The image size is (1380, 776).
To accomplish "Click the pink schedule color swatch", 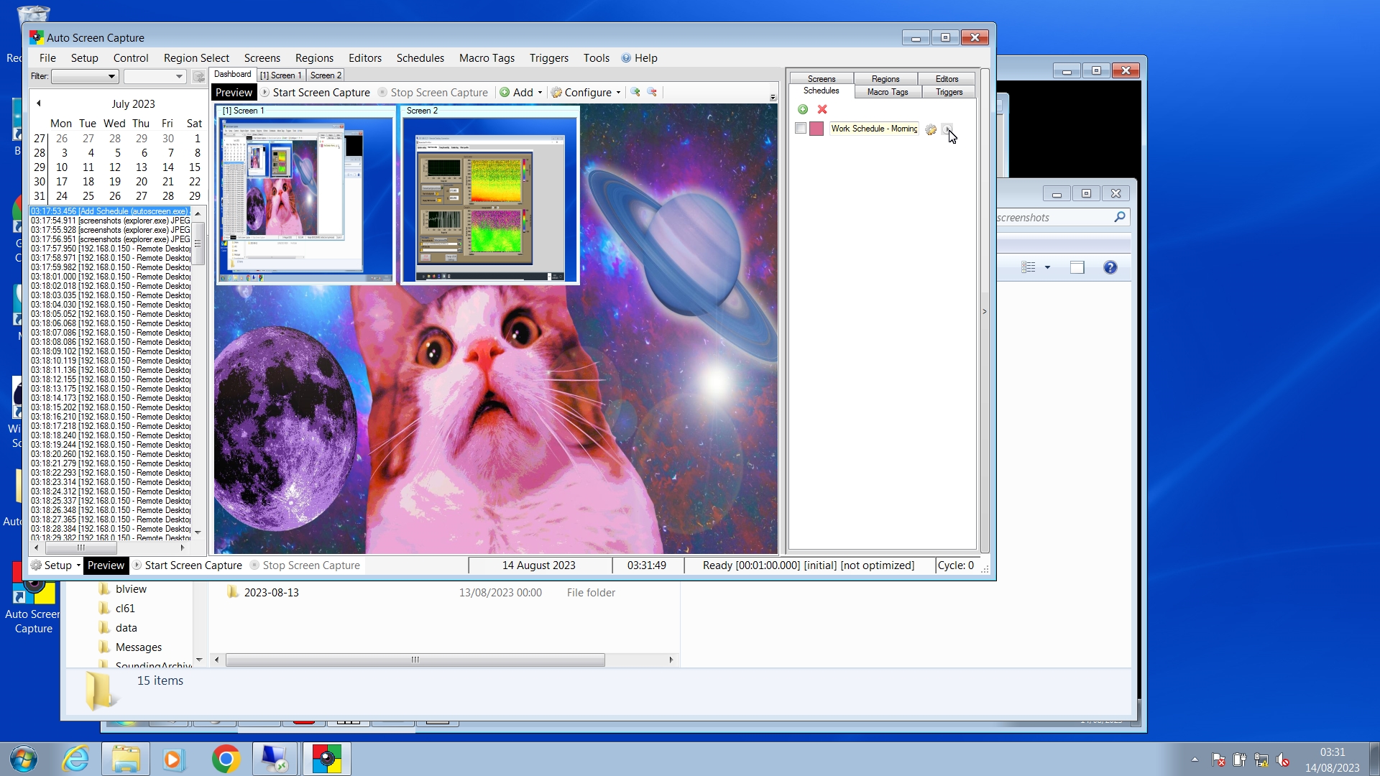I will (816, 129).
